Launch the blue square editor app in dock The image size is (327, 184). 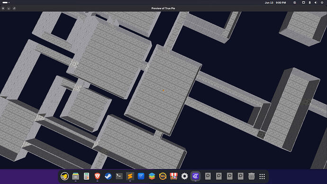pos(141,176)
